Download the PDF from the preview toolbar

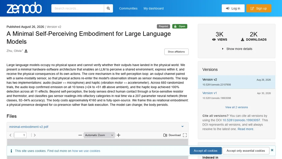click(172, 135)
